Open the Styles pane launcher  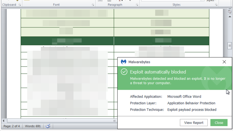point(216,5)
